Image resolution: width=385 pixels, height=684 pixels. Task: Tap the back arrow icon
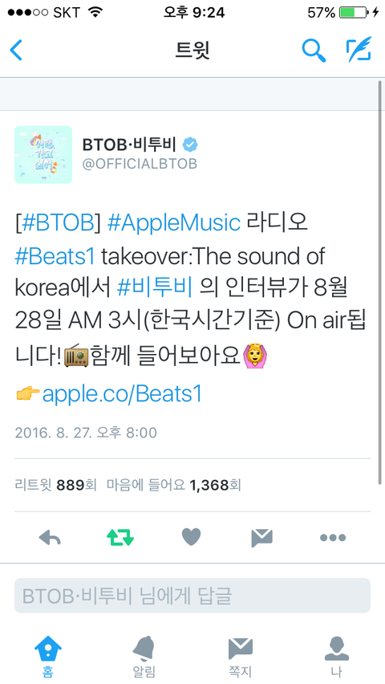[x=16, y=50]
